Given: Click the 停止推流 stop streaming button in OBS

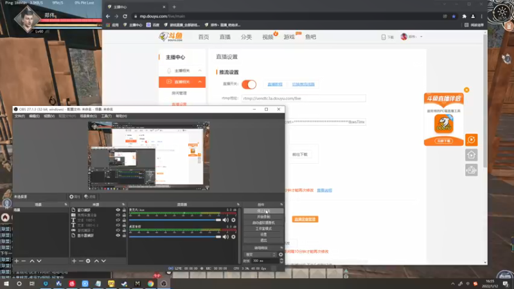Looking at the screenshot, I should click(x=263, y=211).
